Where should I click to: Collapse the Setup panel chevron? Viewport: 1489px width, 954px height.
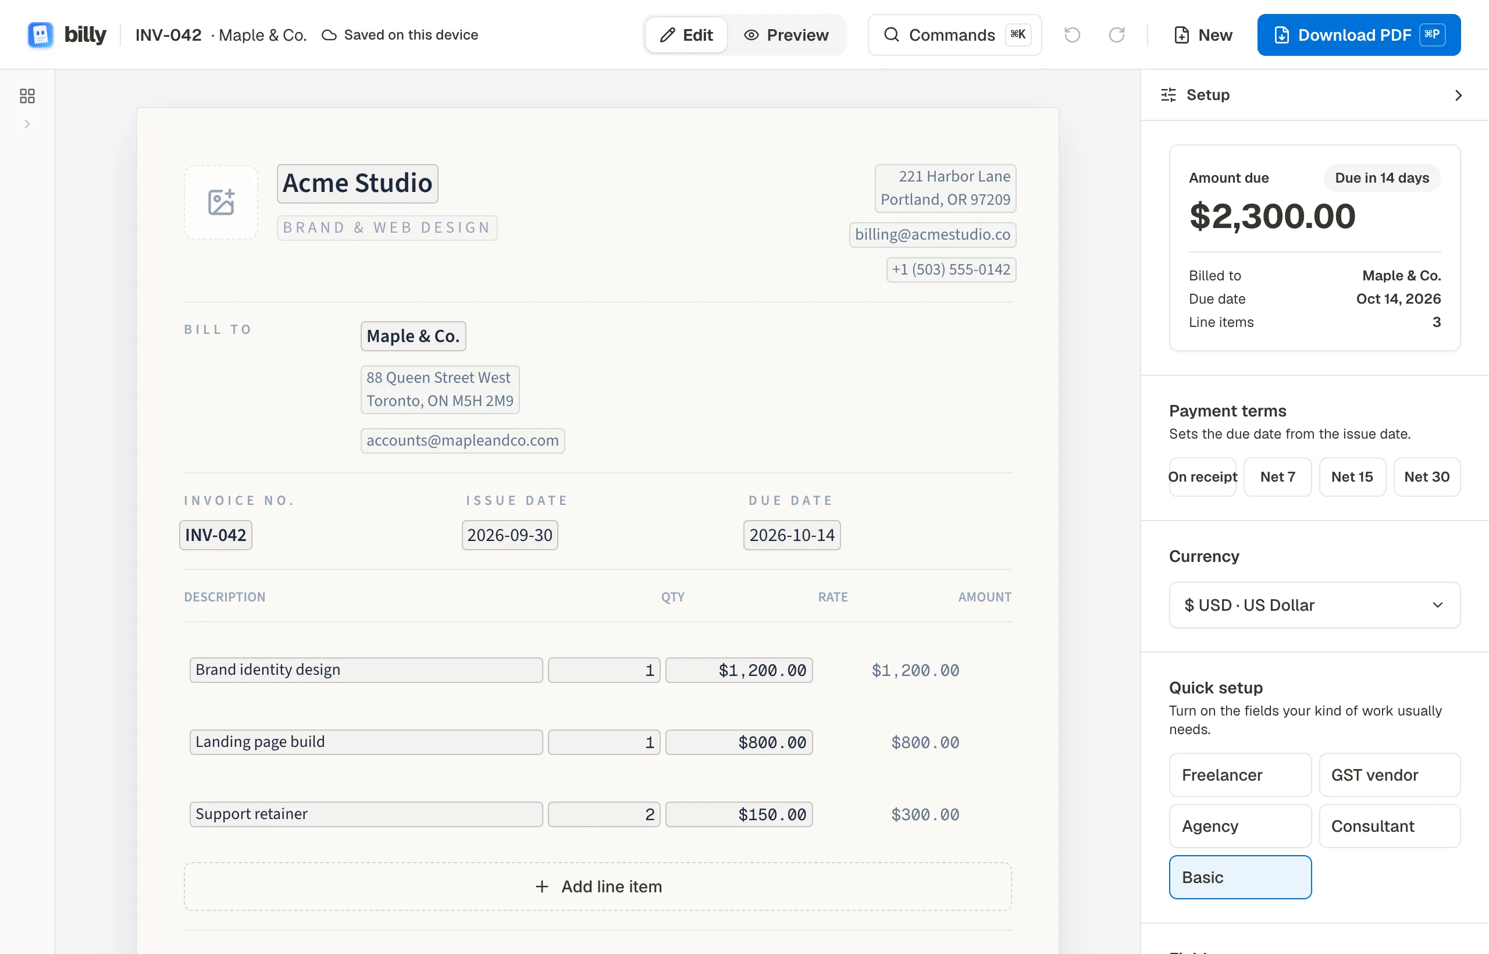[1458, 95]
